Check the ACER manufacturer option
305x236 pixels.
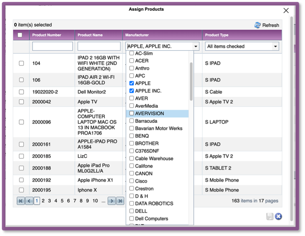[x=132, y=61]
